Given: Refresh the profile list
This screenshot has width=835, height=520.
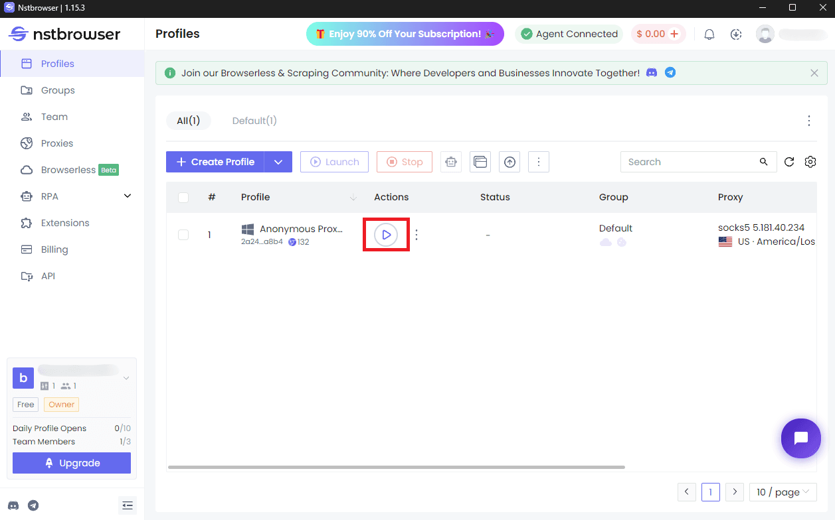Looking at the screenshot, I should pyautogui.click(x=789, y=161).
